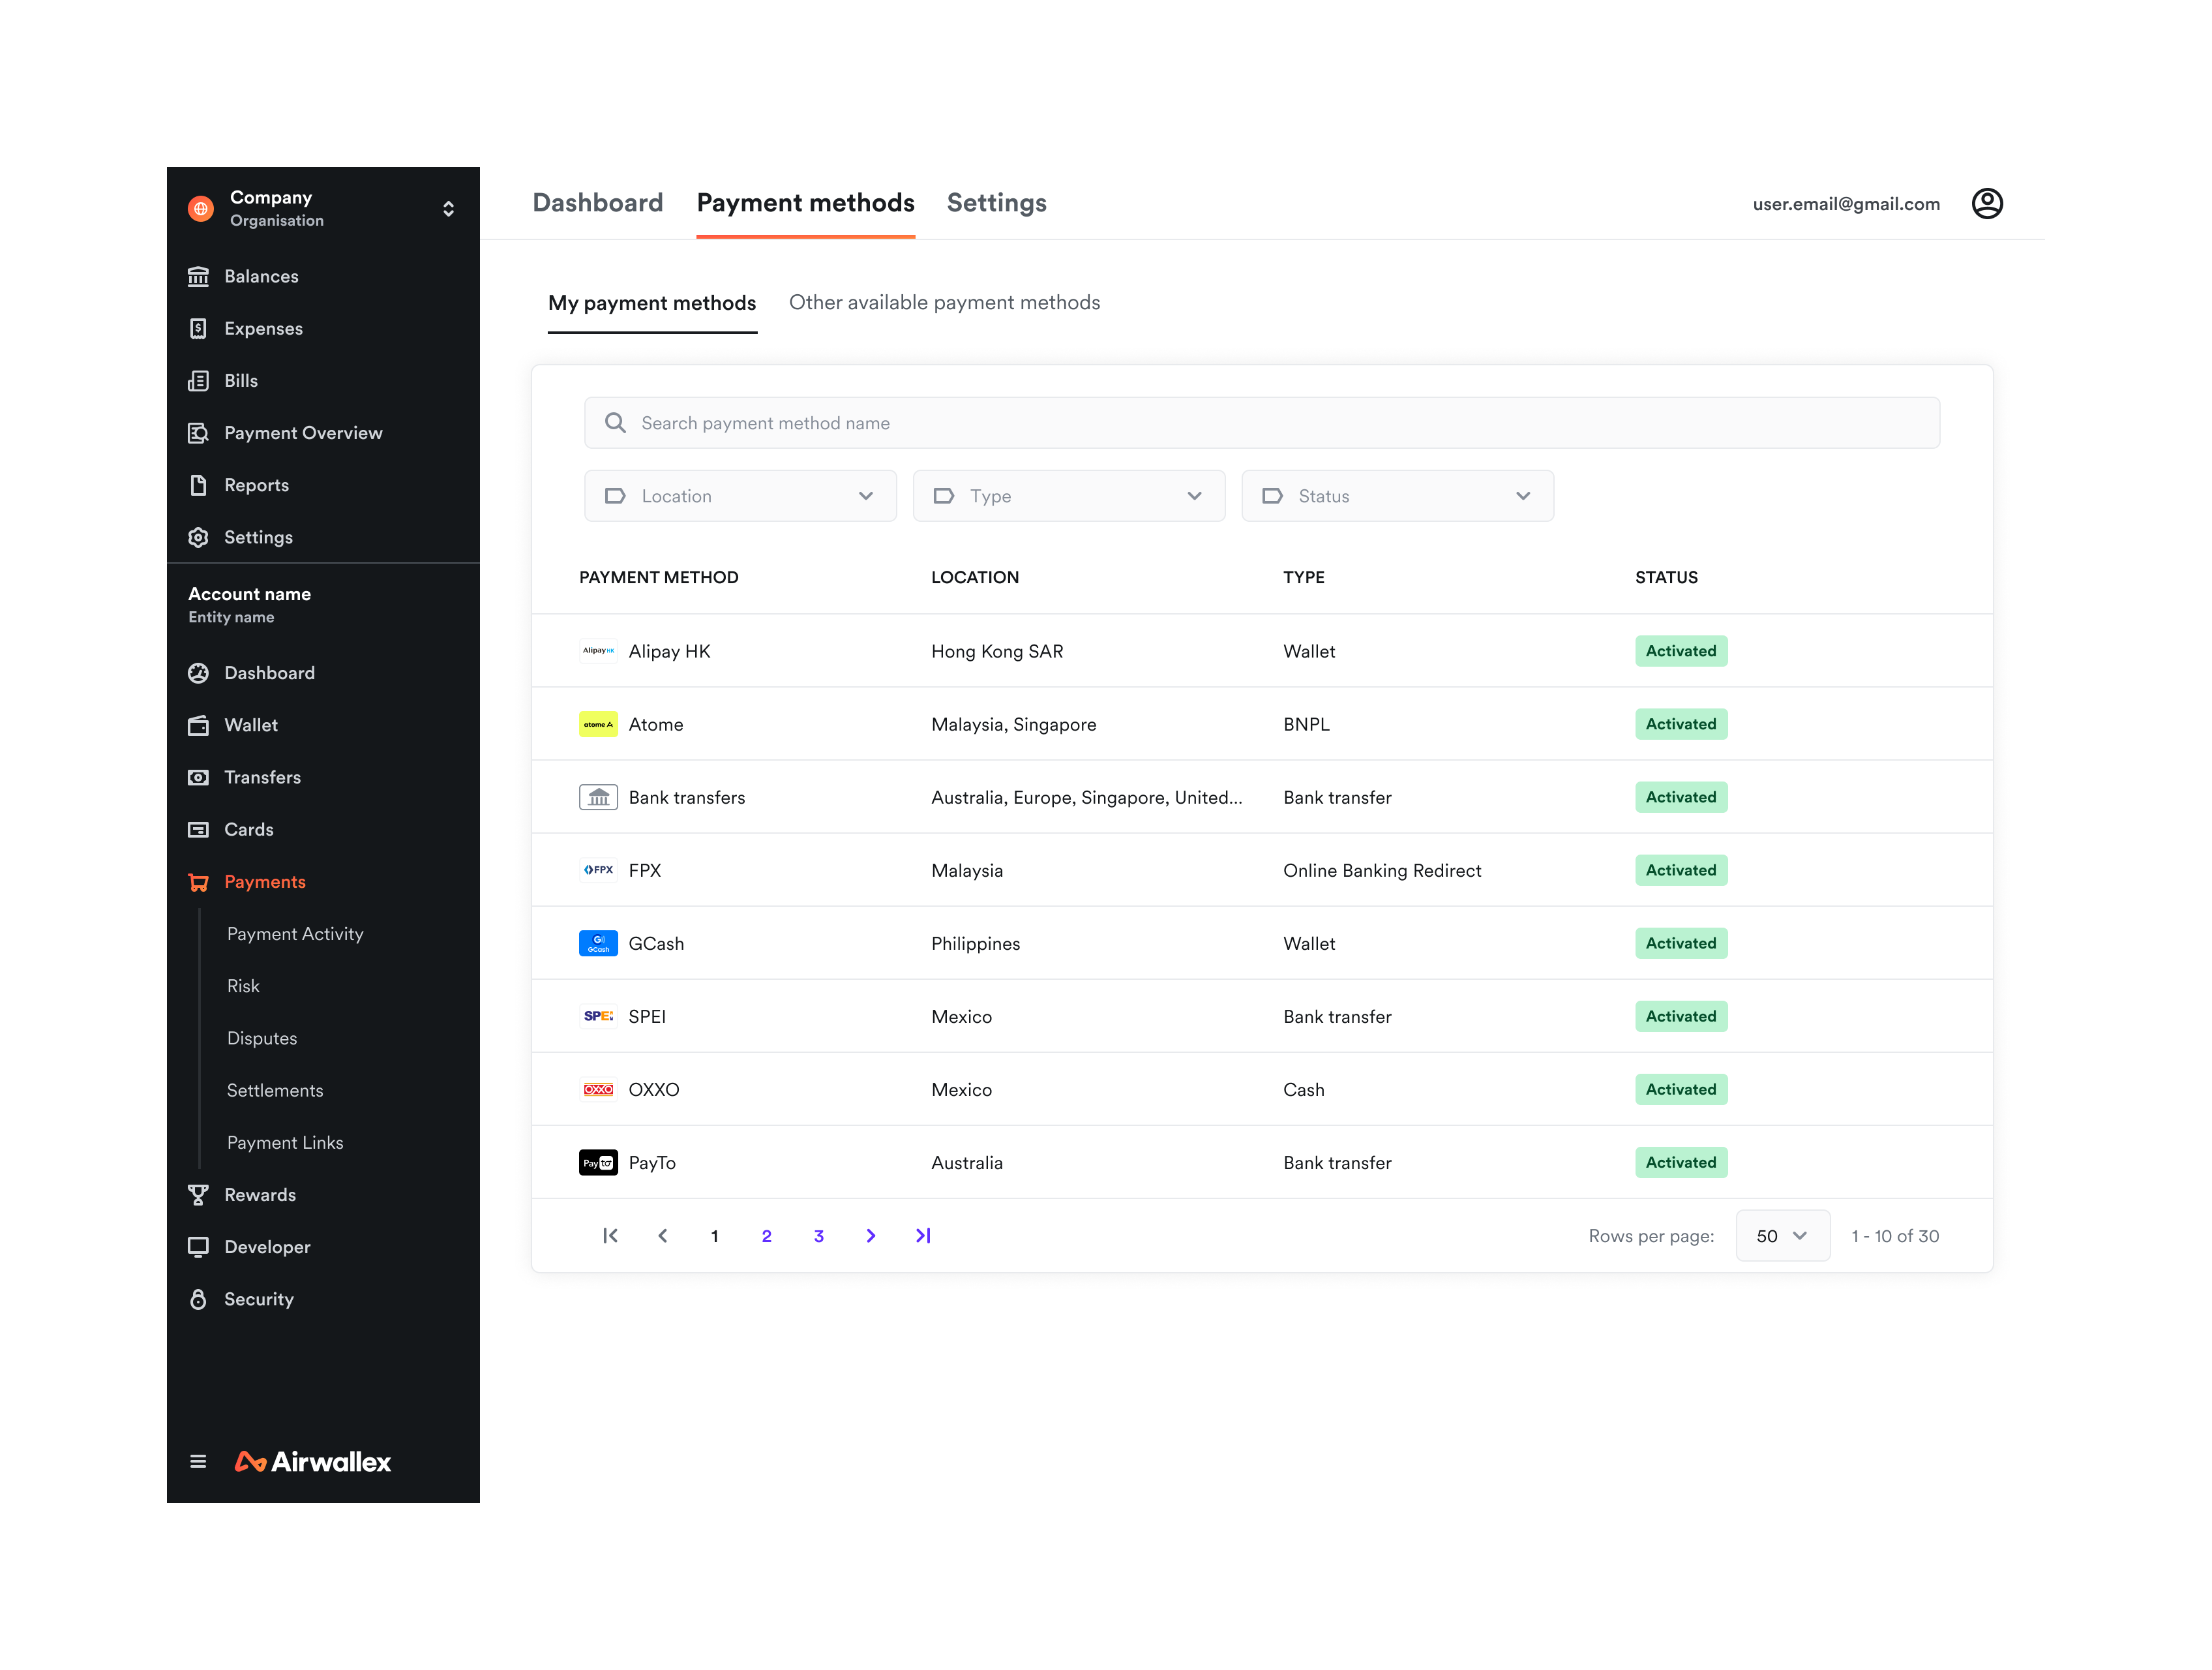Open the Status filter dropdown
Screen dimensions: 2212x1670
tap(1397, 496)
